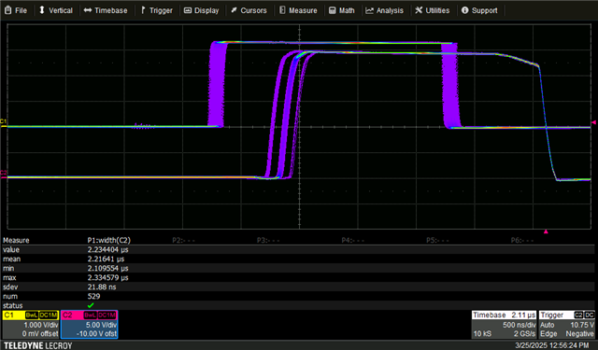Click the Analysis chart icon
This screenshot has height=350, width=598.
tap(369, 10)
